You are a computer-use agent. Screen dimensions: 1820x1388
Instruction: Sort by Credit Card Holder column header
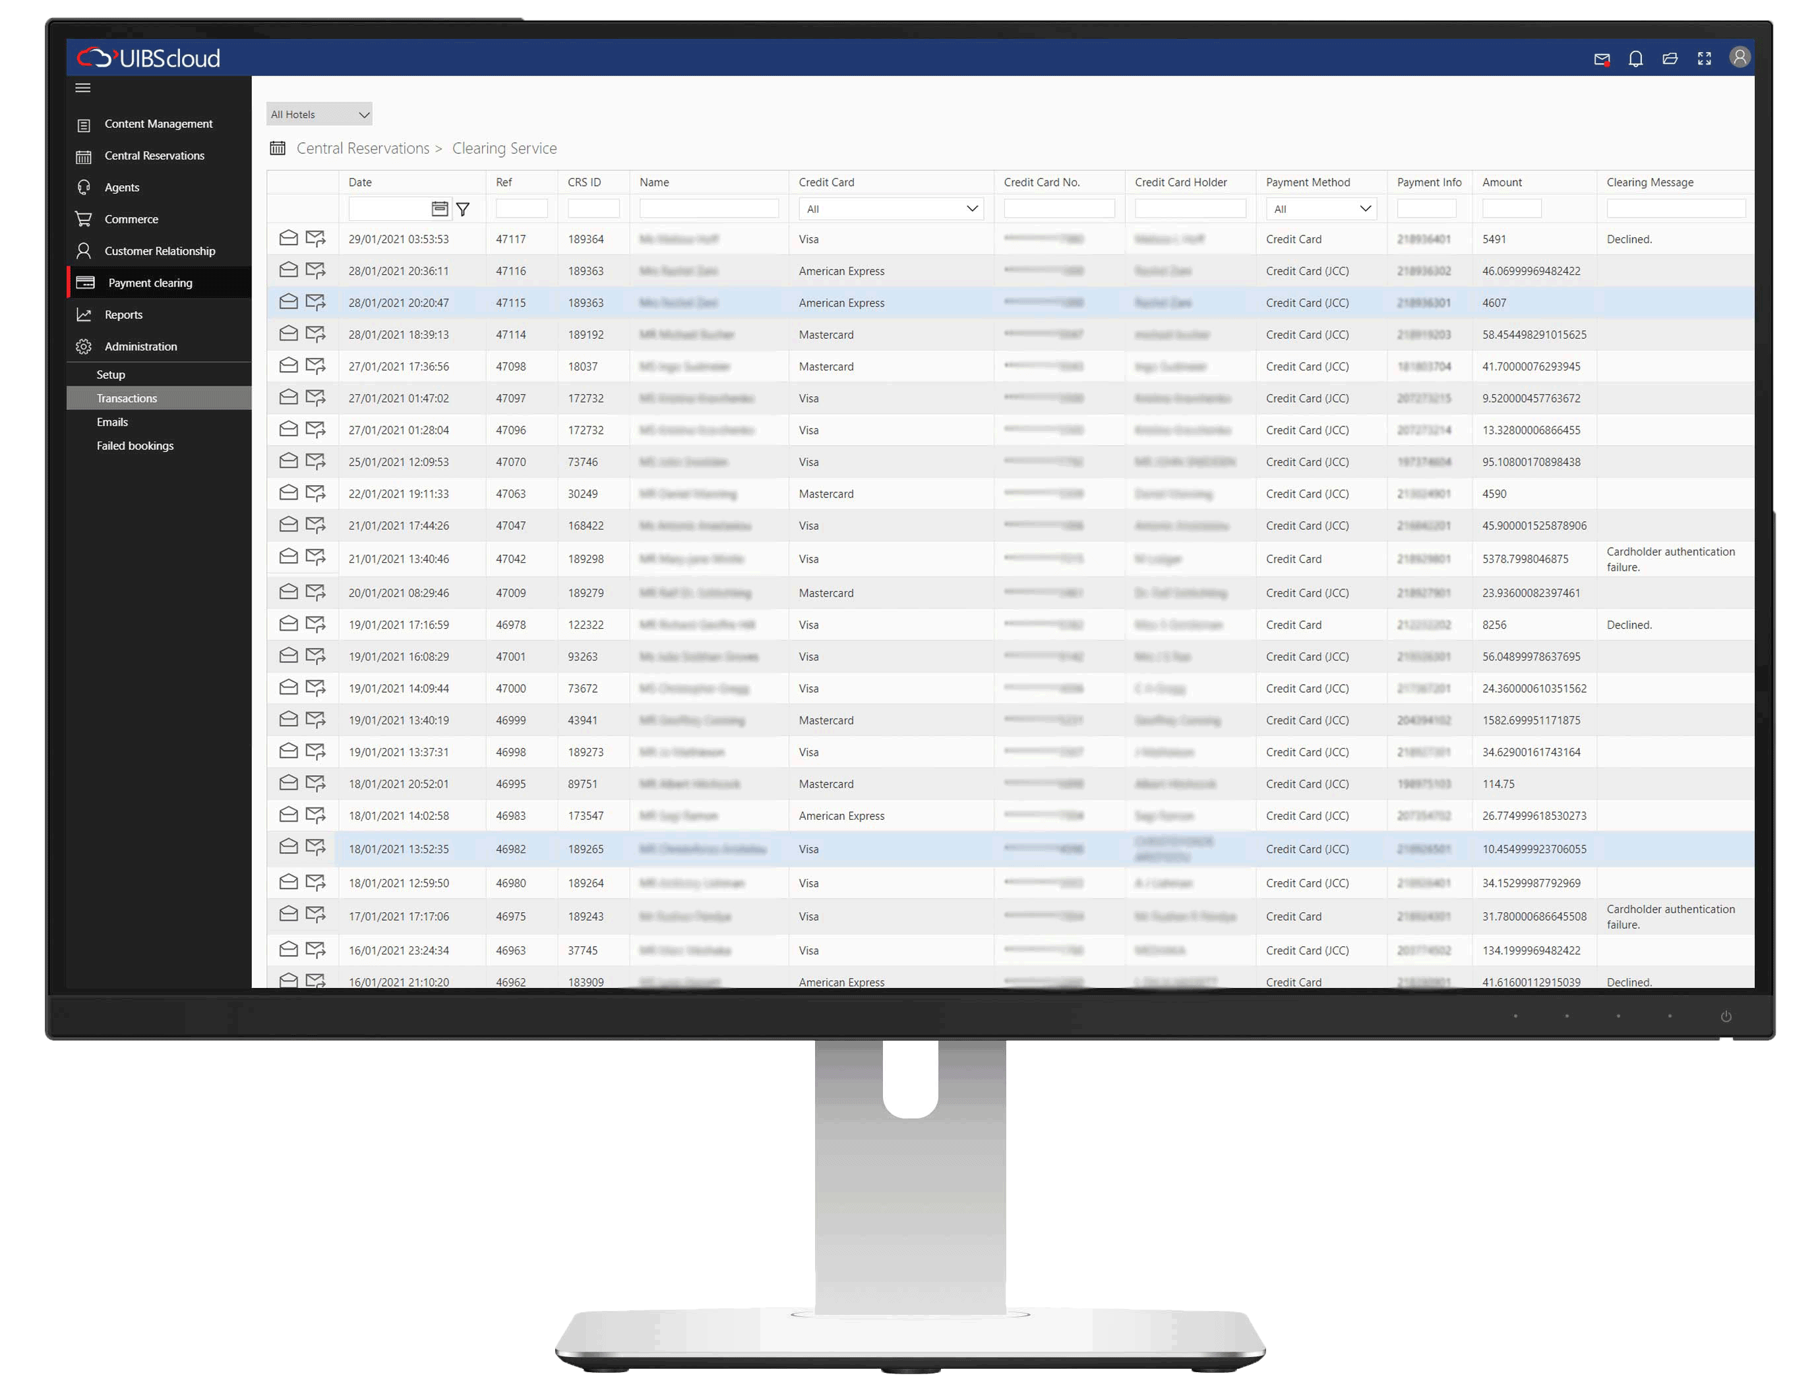(1180, 182)
